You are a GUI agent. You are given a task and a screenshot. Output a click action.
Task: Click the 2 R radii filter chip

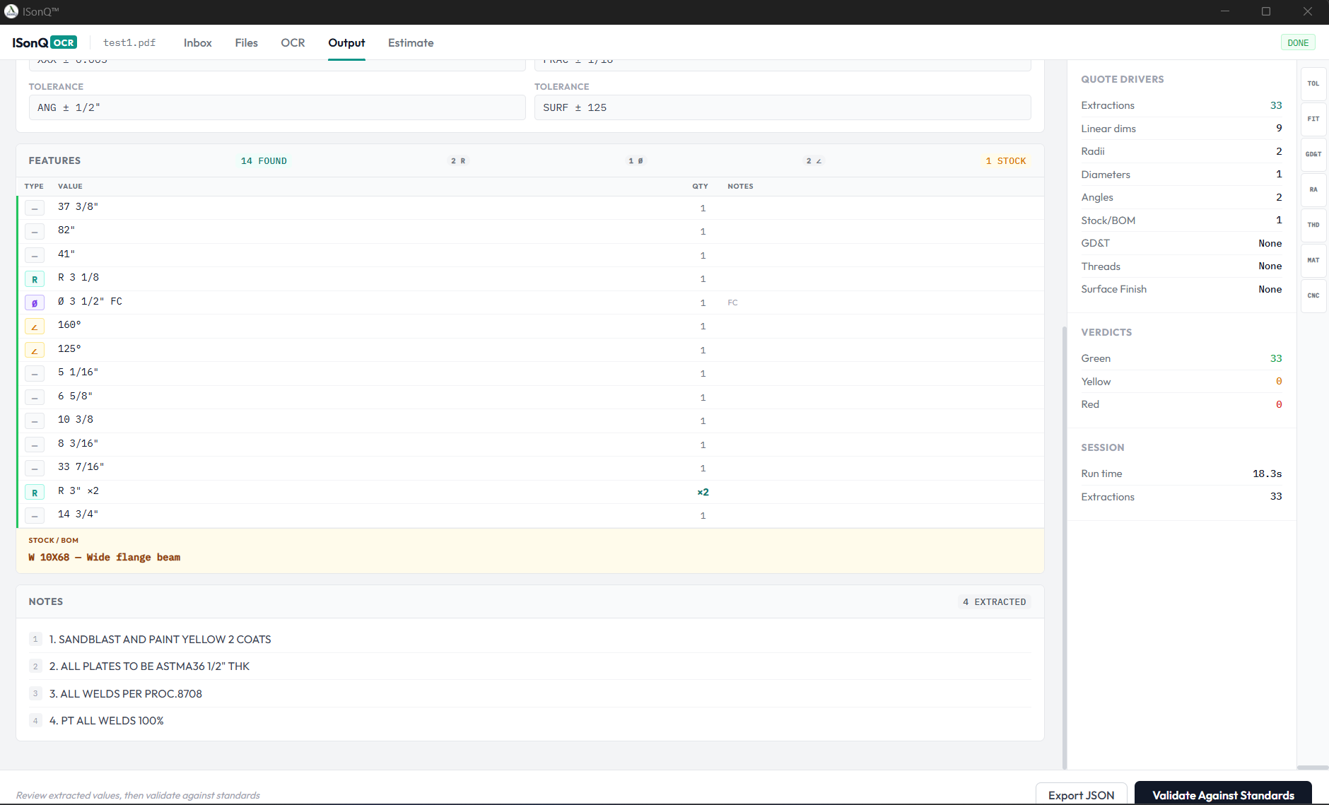point(458,161)
